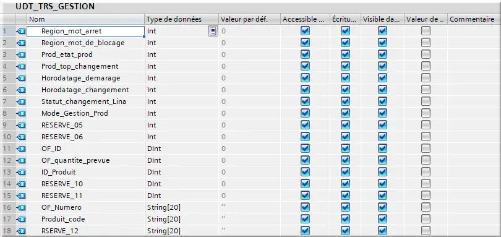This screenshot has height=237, width=501.
Task: Click the tag icon of Mode_Gestion_Prod row
Action: click(21, 113)
